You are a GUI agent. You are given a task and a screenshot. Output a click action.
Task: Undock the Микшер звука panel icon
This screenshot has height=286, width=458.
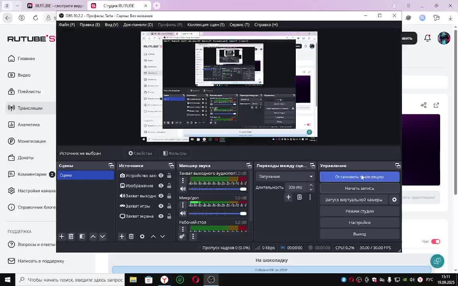coord(249,166)
